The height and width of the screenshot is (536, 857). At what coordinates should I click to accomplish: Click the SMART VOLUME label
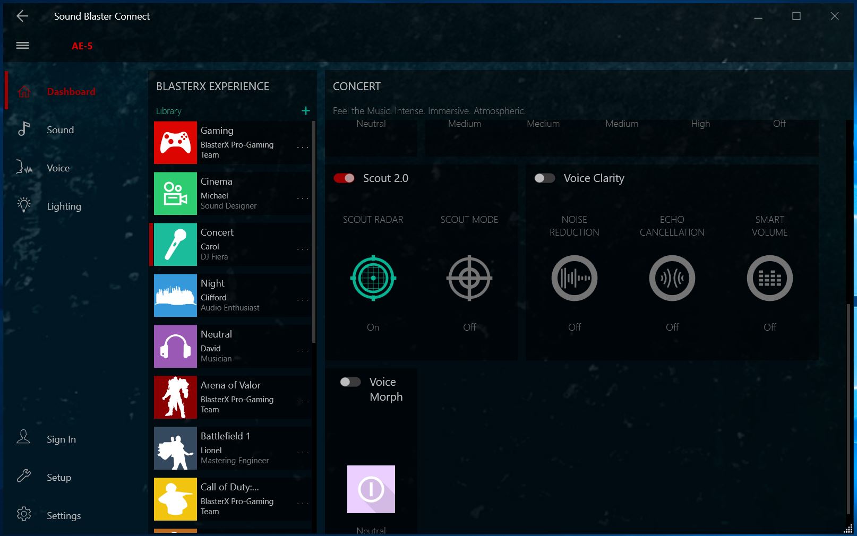click(770, 226)
